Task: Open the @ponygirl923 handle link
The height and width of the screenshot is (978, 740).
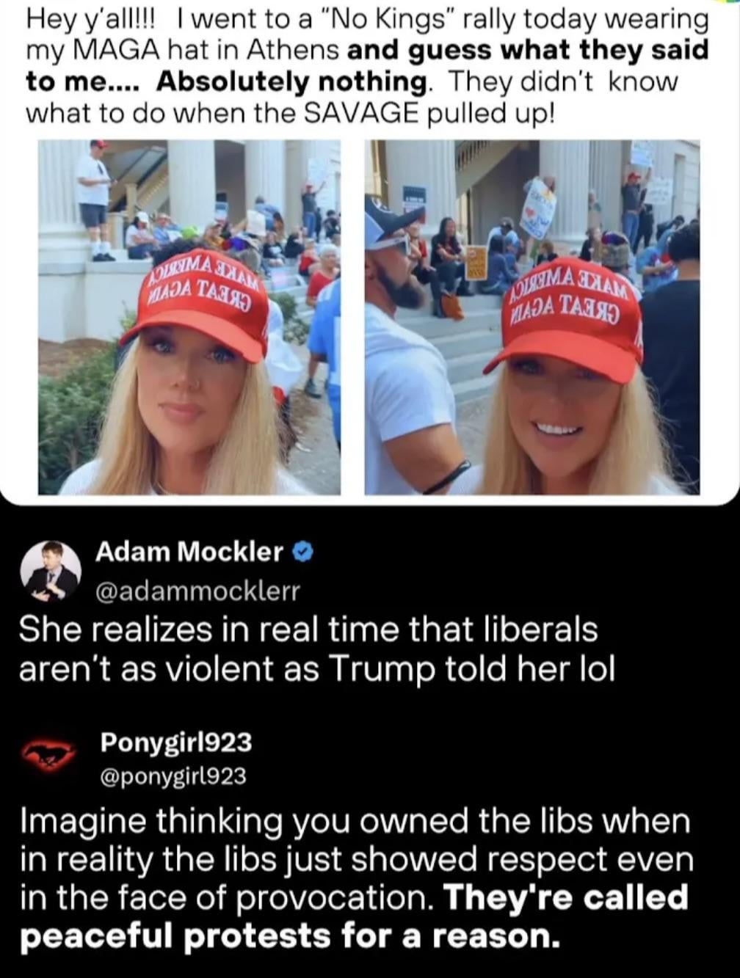Action: pos(173,776)
